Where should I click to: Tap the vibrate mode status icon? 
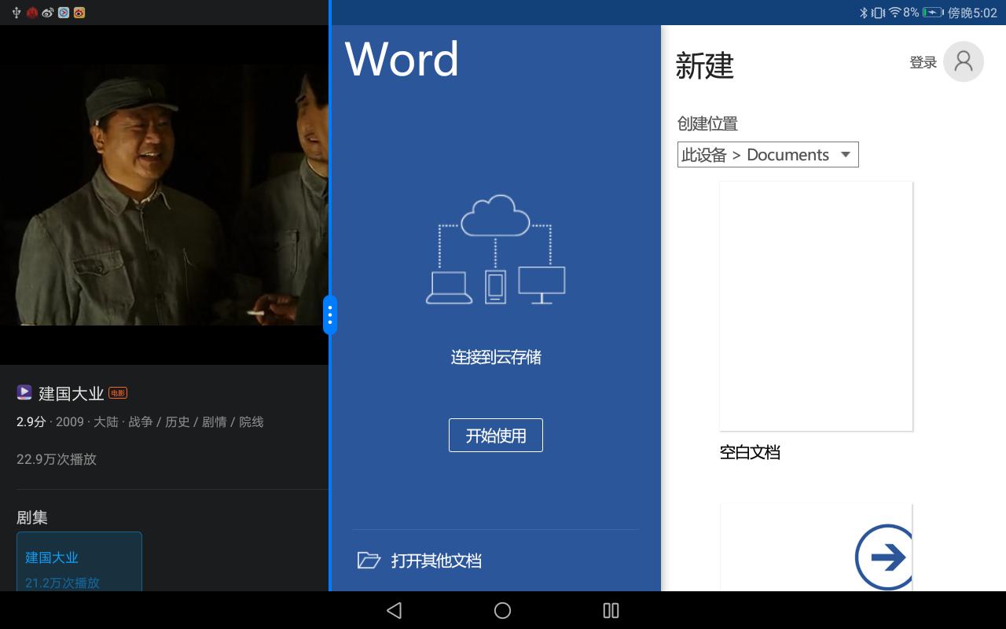click(x=878, y=13)
